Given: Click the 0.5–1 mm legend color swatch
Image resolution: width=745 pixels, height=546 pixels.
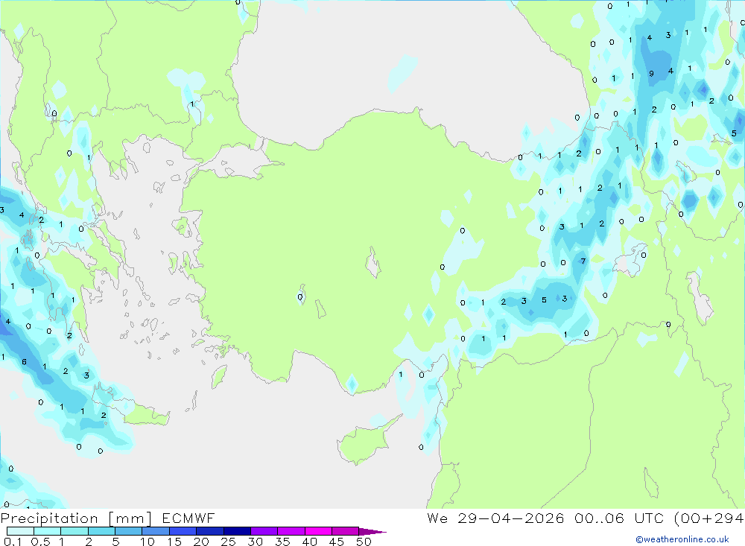Looking at the screenshot, I should (x=48, y=531).
